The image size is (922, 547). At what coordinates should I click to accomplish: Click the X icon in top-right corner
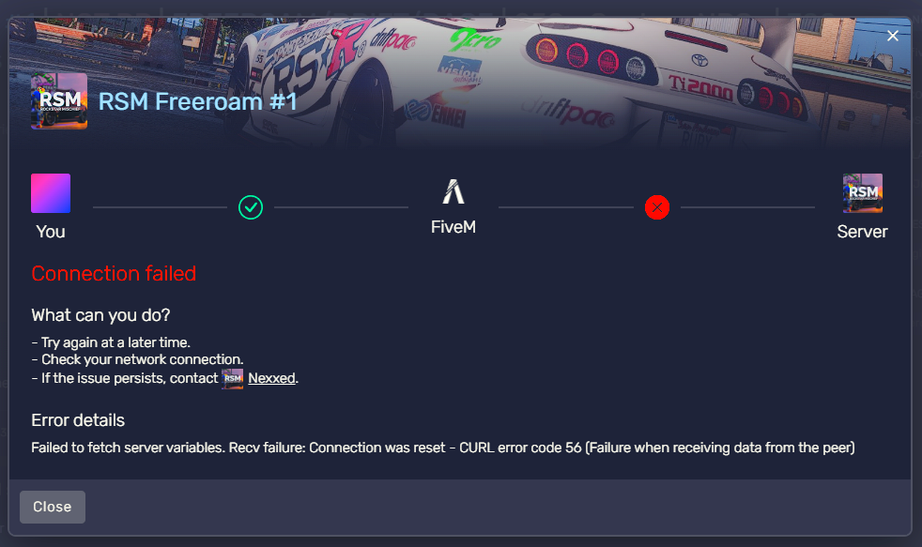coord(893,36)
